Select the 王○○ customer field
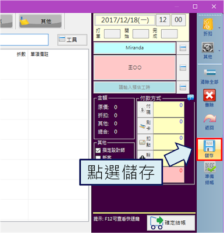The image size is (224, 233). tap(134, 68)
